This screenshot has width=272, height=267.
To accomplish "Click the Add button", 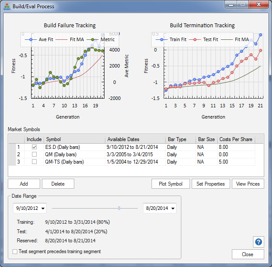I will tap(24, 184).
